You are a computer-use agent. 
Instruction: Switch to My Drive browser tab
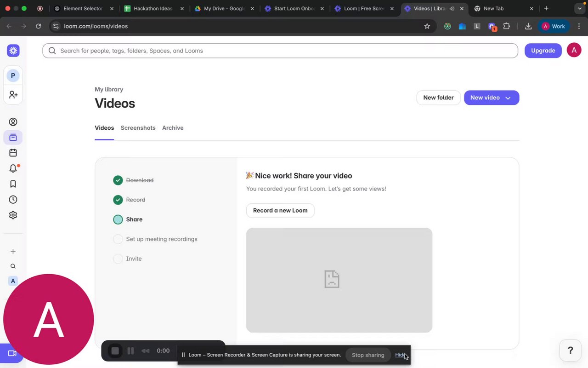click(x=224, y=8)
